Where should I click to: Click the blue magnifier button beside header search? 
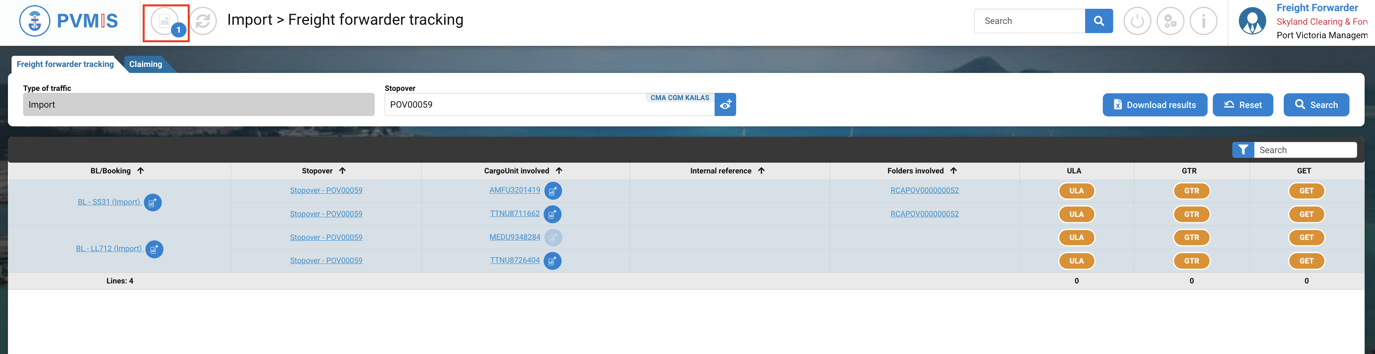tap(1098, 21)
